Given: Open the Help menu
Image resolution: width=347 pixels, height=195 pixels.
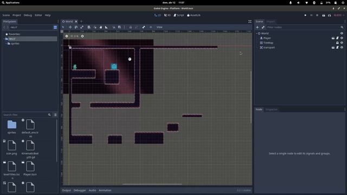Looking at the screenshot, I should tap(48, 15).
